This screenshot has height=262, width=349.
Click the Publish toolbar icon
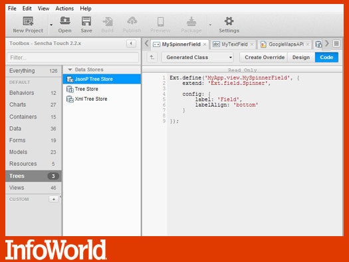(x=132, y=21)
